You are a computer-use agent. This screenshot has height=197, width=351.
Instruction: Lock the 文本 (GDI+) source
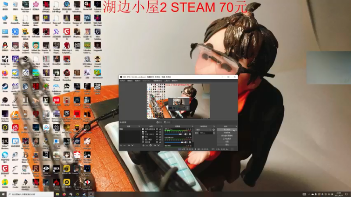point(160,134)
